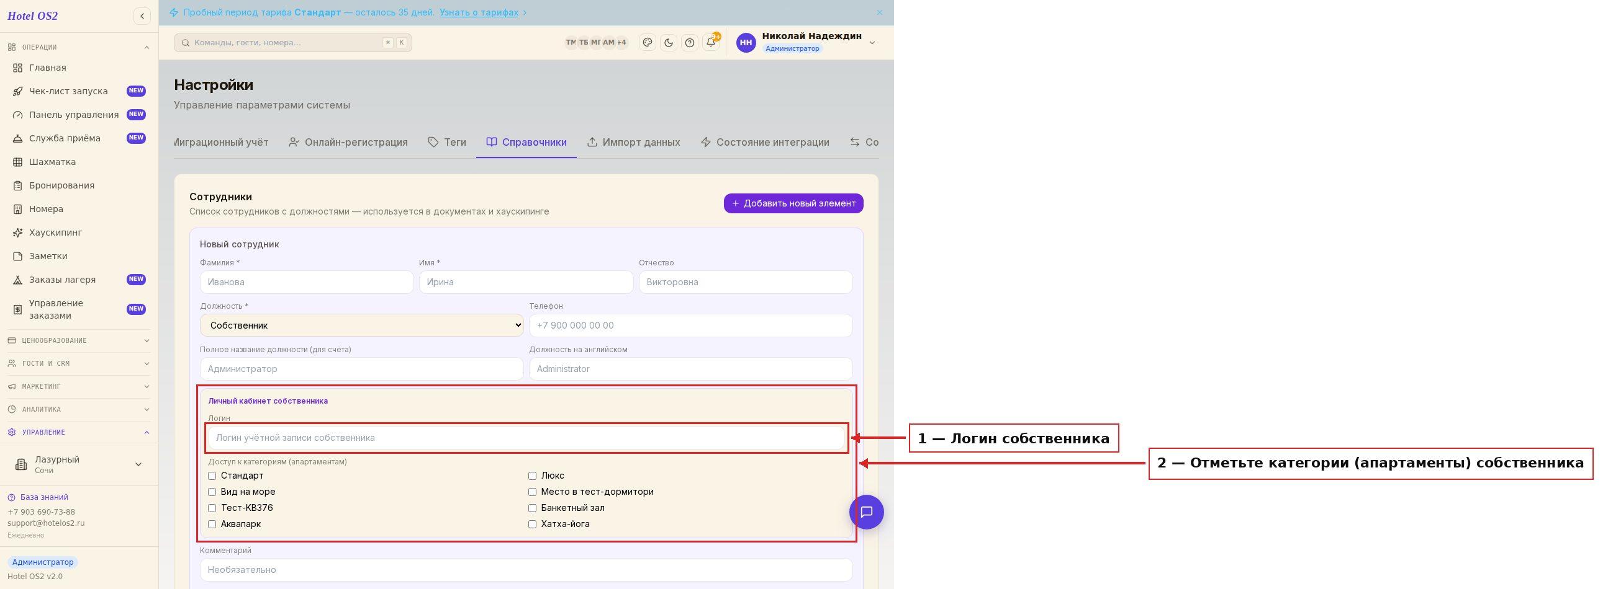This screenshot has width=1608, height=589.
Task: Click the clipboard icon for Бронирования
Action: [17, 186]
